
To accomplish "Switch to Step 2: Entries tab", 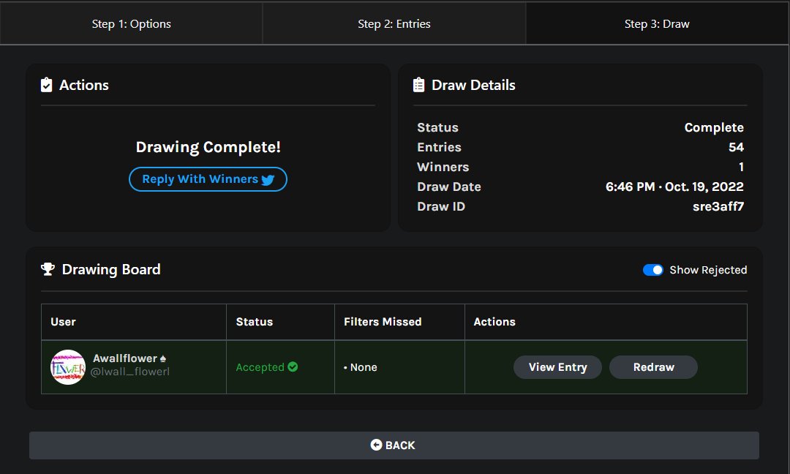I will click(x=394, y=23).
